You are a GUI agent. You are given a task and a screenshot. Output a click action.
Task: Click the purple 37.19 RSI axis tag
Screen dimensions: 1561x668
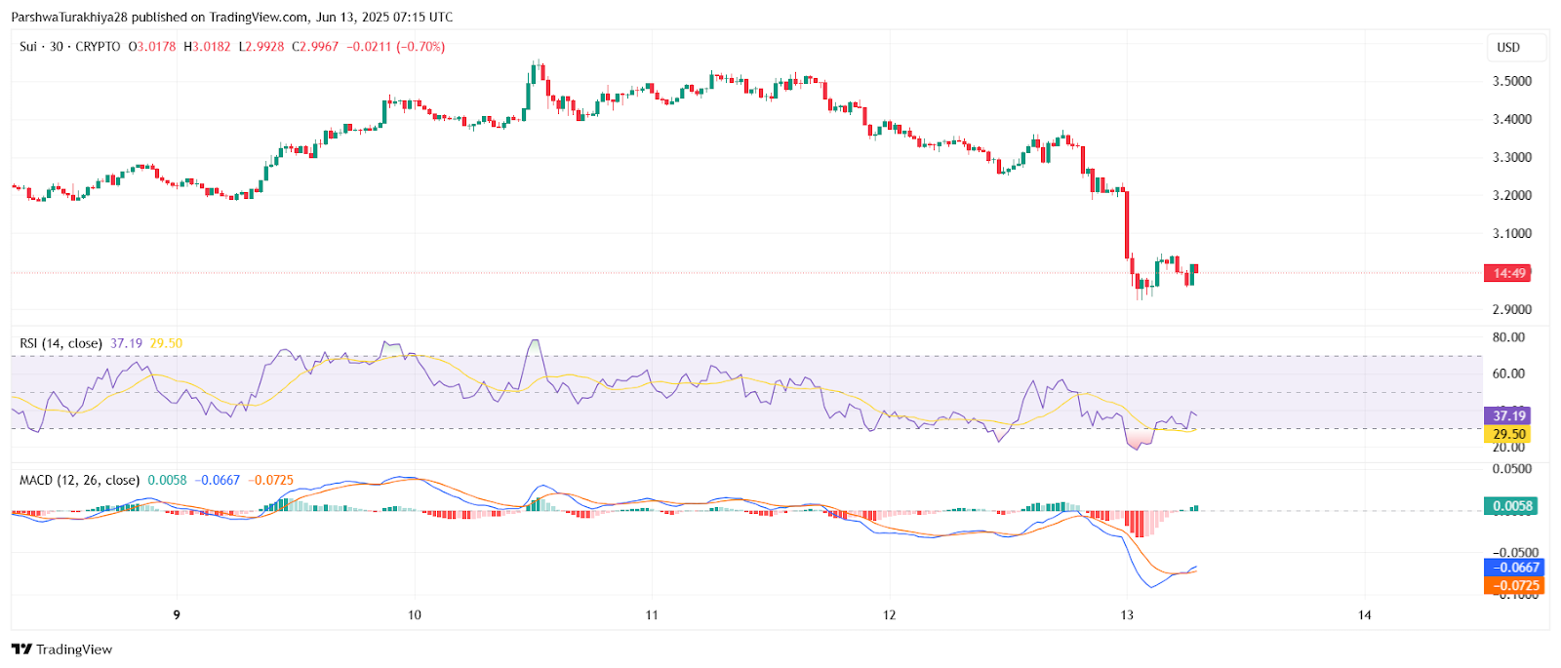1506,416
